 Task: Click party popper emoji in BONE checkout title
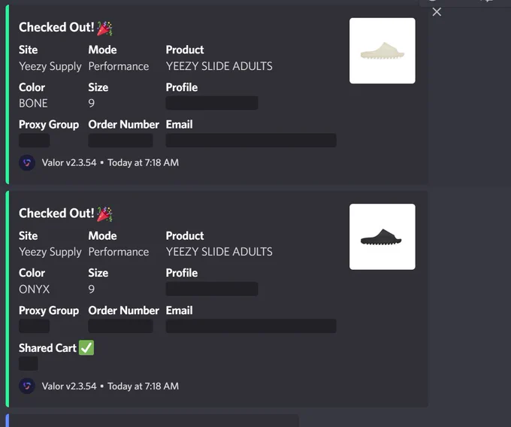click(104, 28)
